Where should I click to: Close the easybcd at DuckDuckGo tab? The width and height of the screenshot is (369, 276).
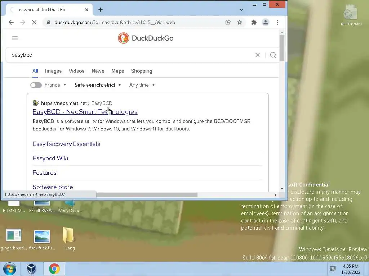pos(87,10)
